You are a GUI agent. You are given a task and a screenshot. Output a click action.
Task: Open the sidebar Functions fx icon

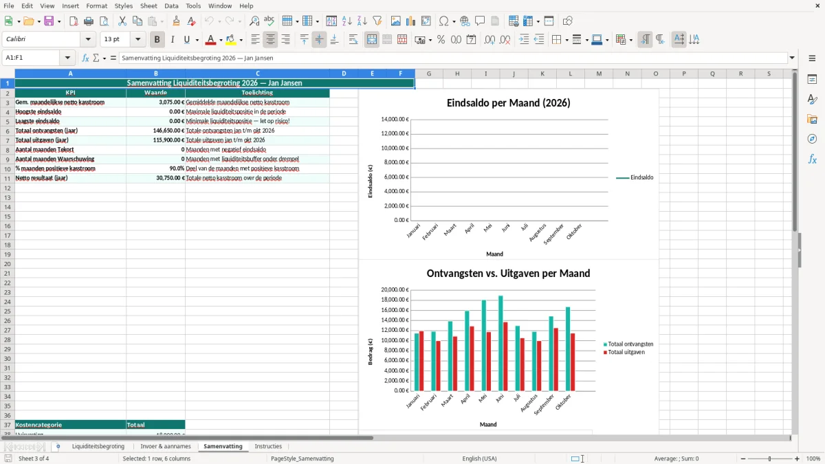point(812,159)
